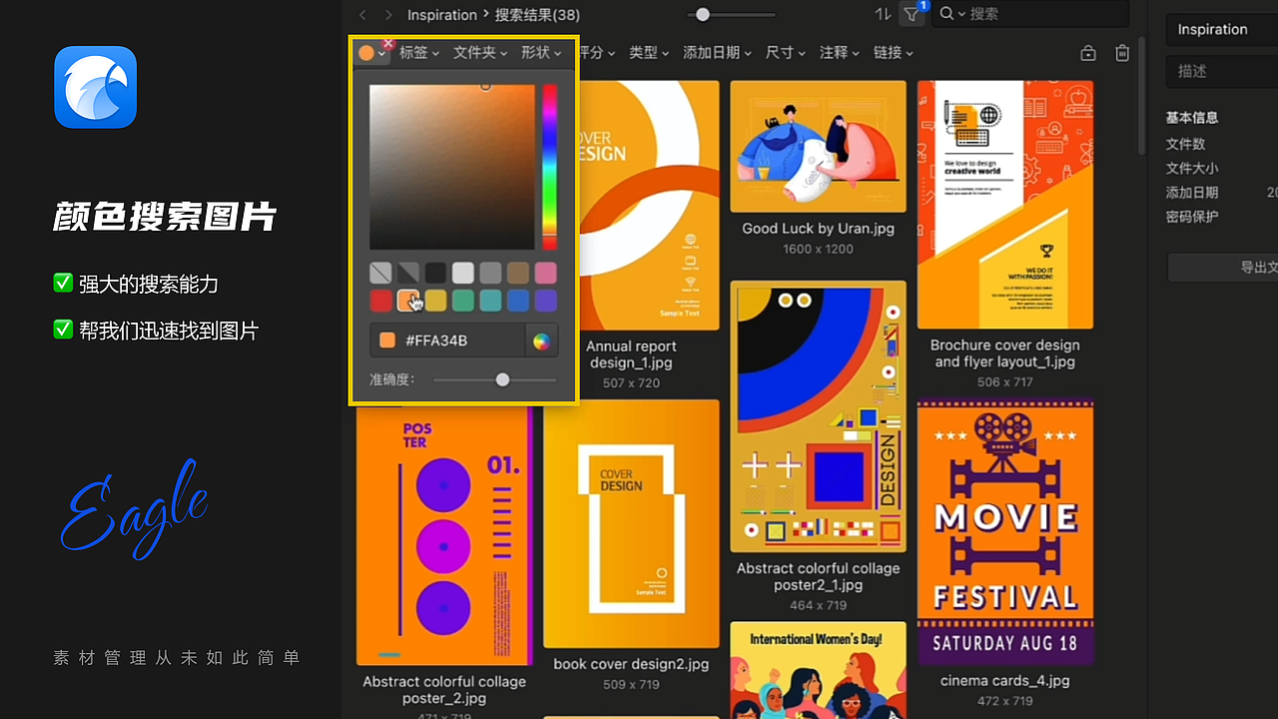Select the red color swatch
Screen dimensions: 1278x719
tap(381, 301)
